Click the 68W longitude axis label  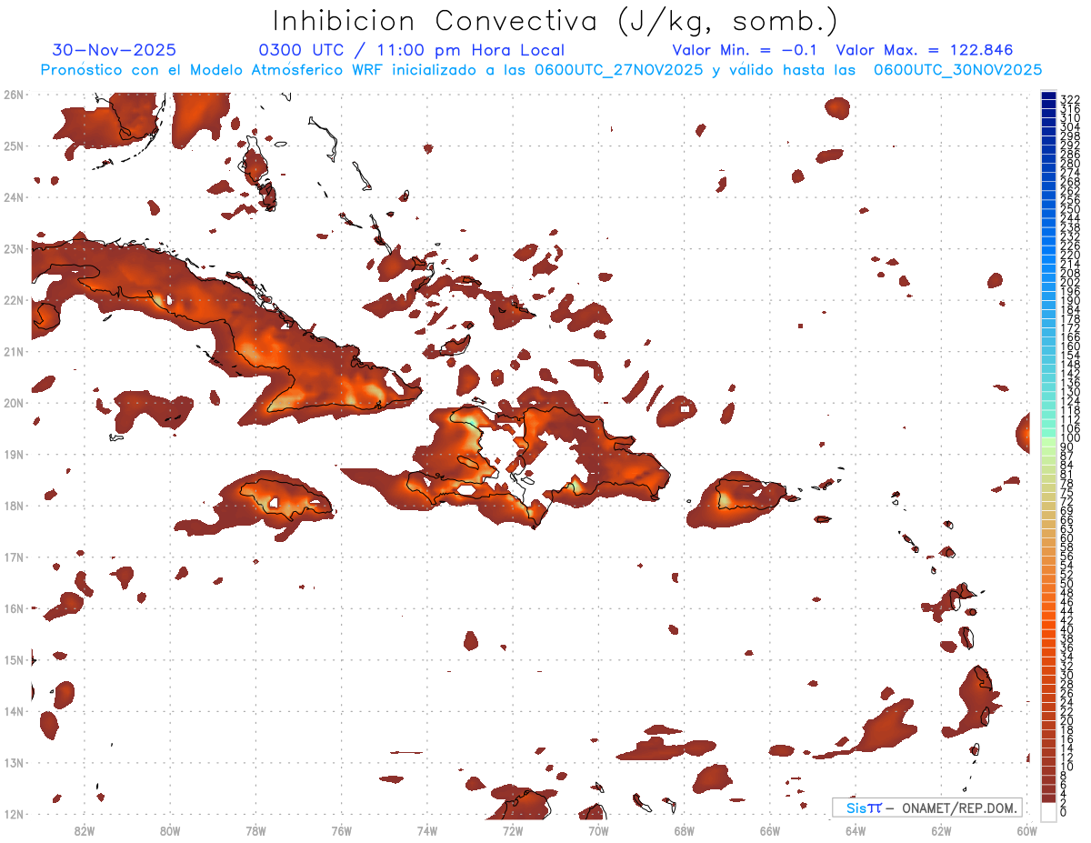pyautogui.click(x=685, y=830)
